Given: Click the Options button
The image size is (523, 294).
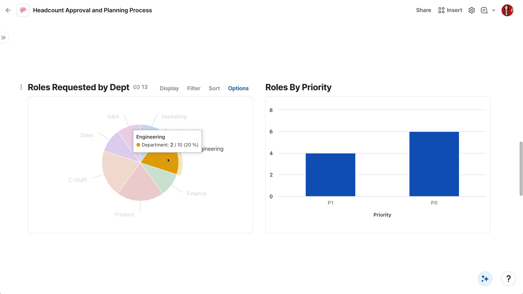Looking at the screenshot, I should (238, 88).
